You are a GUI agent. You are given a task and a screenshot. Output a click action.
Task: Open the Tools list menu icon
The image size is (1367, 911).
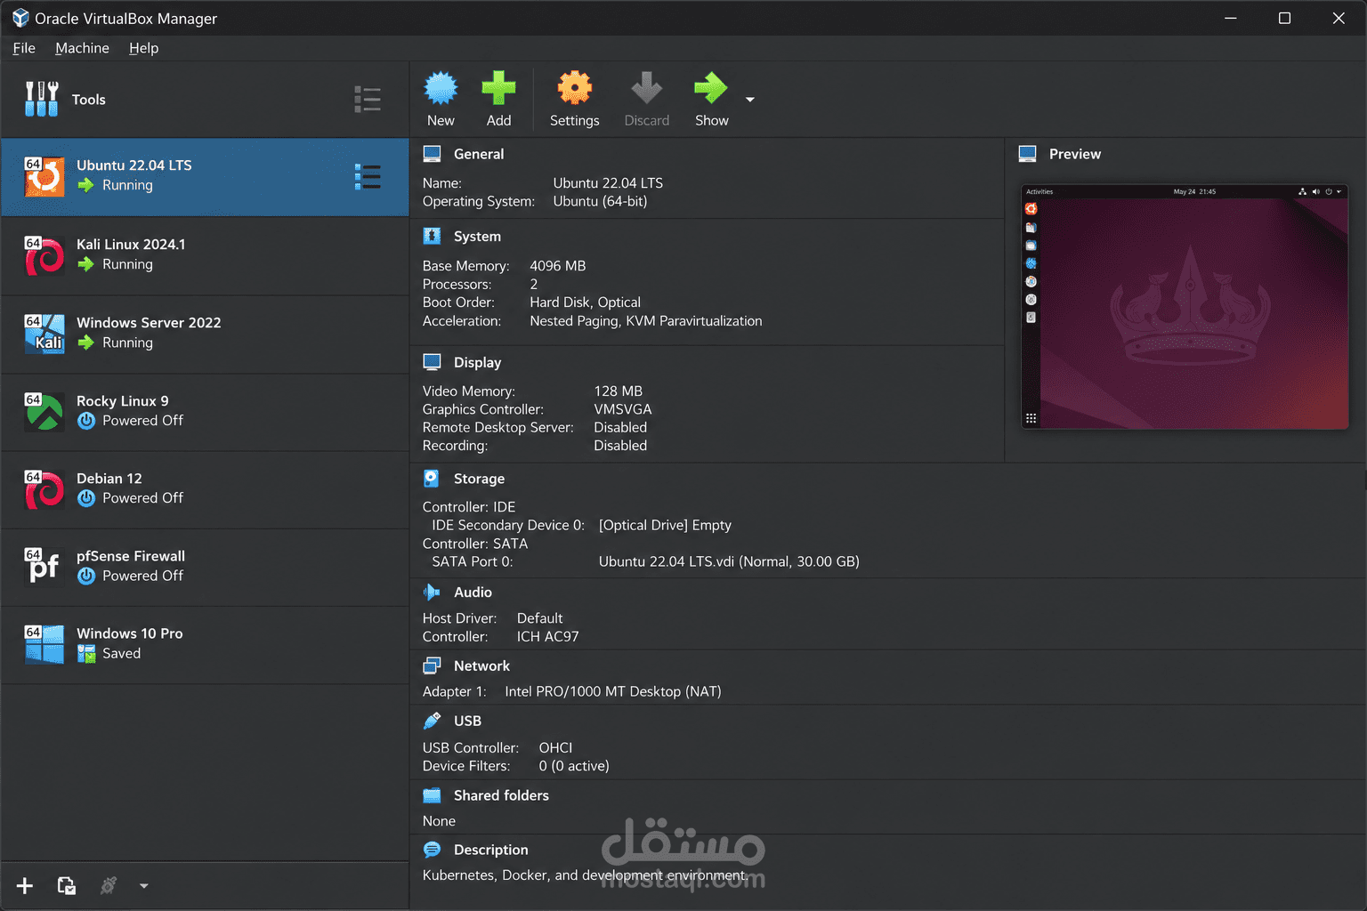click(x=367, y=99)
